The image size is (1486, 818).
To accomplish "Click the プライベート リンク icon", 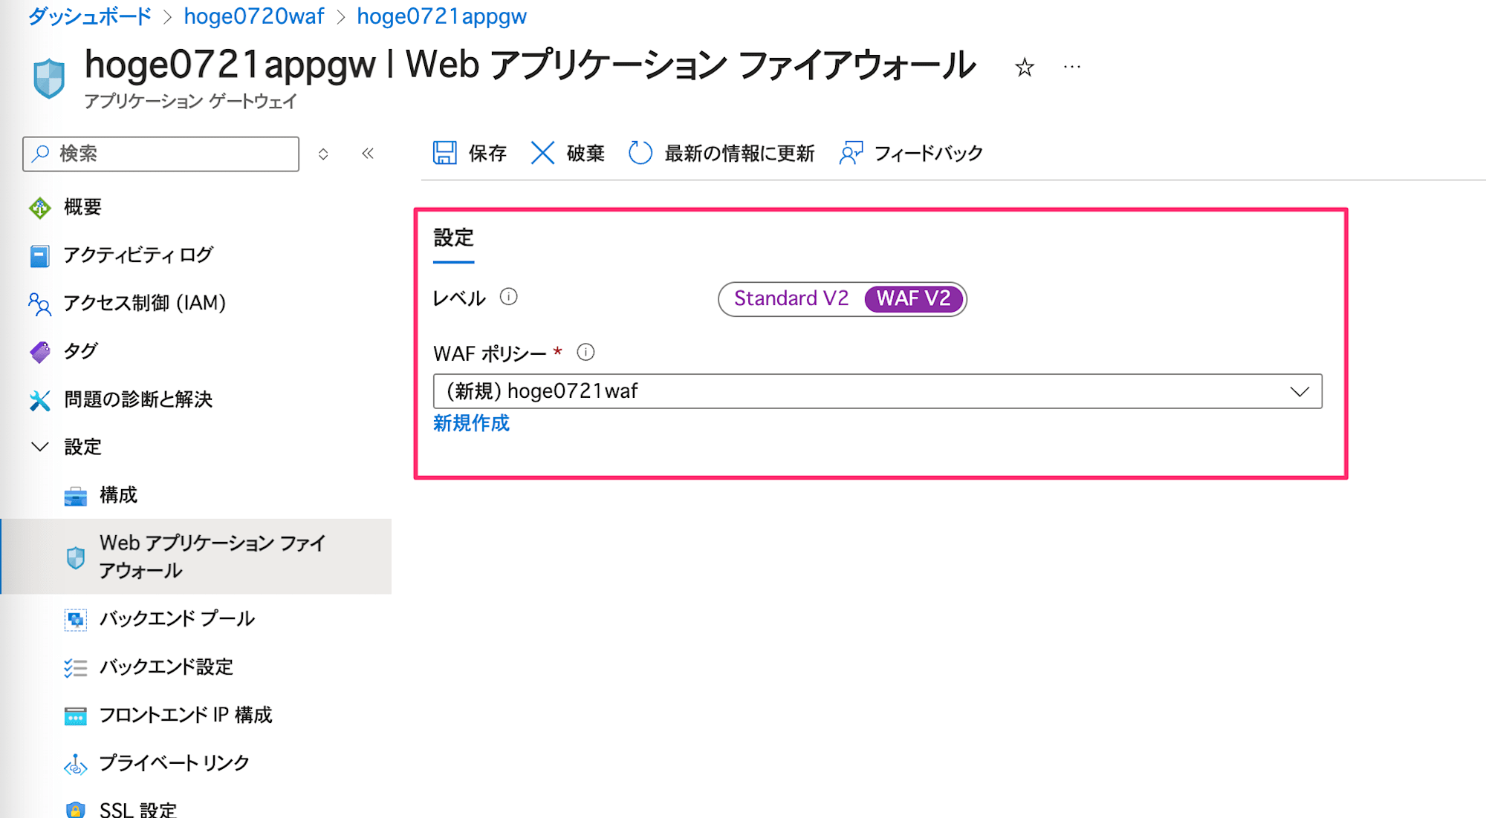I will pos(75,764).
